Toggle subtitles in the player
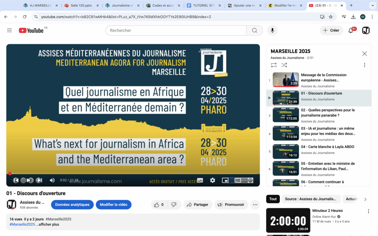Image resolution: width=378 pixels, height=236 pixels. point(200,180)
